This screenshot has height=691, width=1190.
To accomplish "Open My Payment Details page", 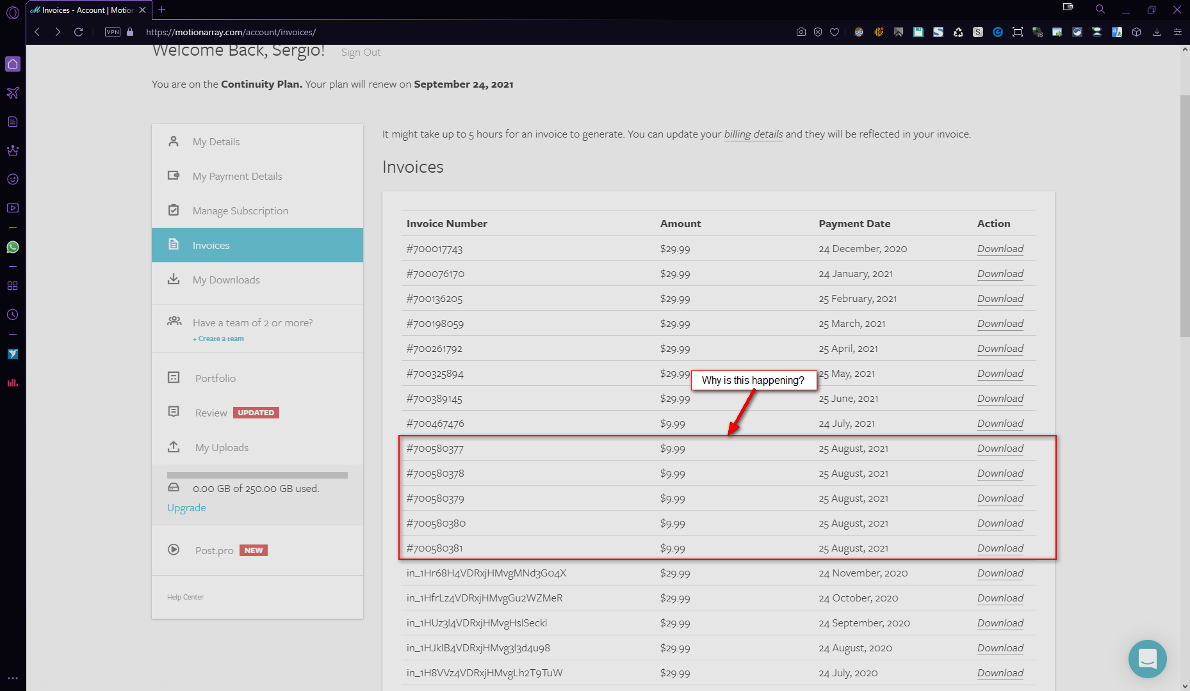I will click(237, 177).
